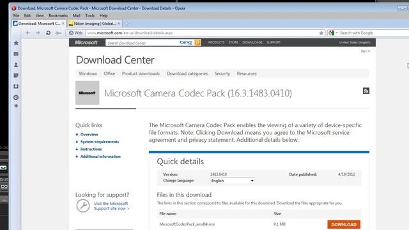This screenshot has width=409, height=230.
Task: Select Resources nav item
Action: (247, 73)
